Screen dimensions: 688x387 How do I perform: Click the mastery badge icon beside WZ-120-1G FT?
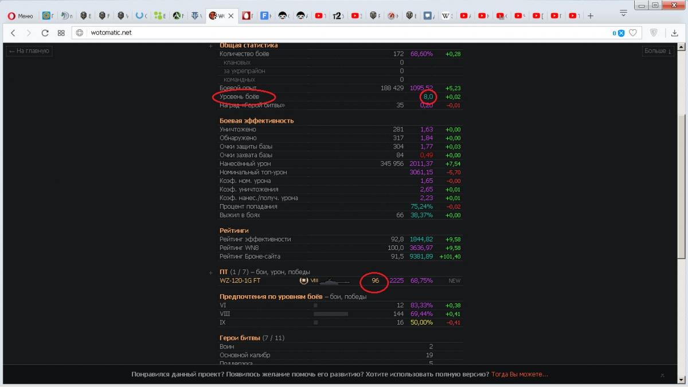tap(303, 281)
